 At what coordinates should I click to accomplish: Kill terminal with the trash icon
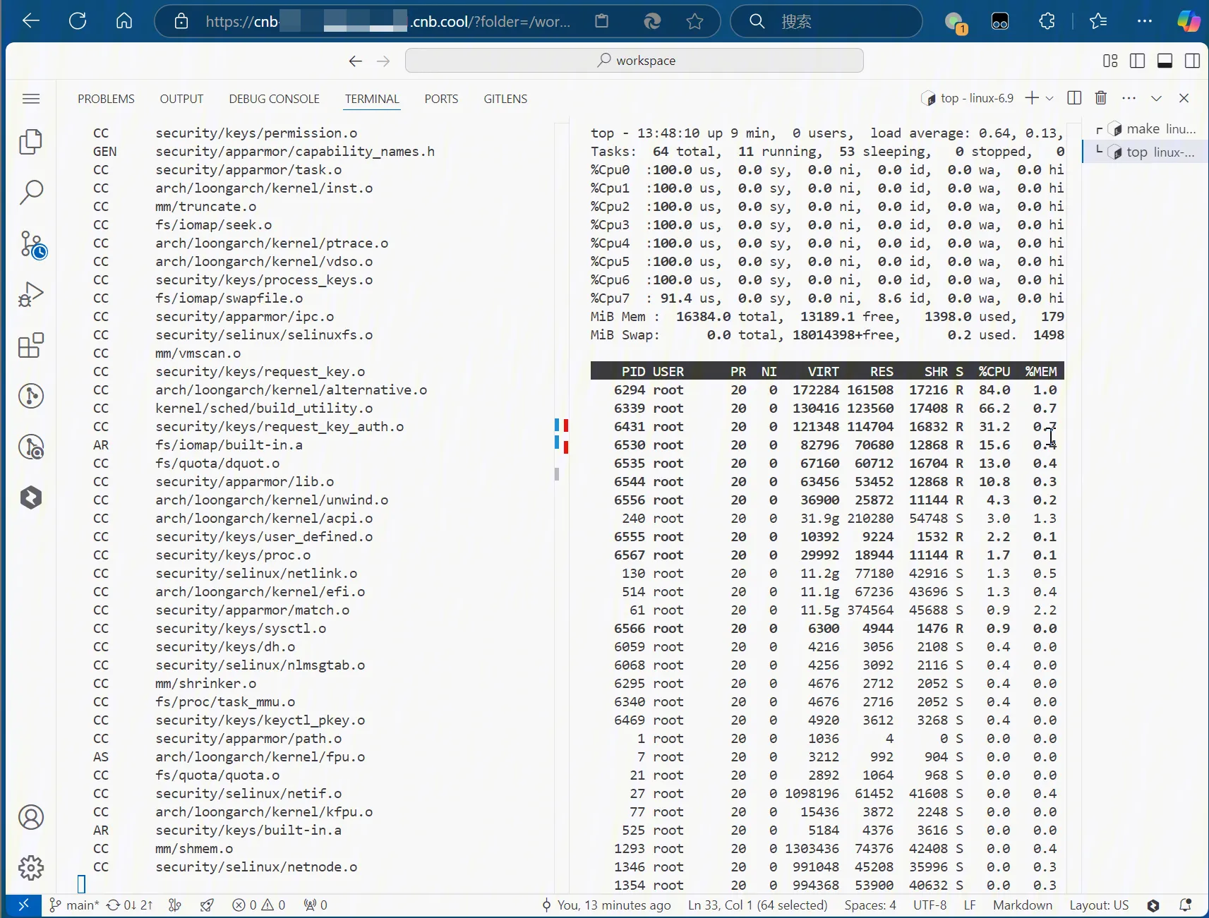tap(1100, 98)
